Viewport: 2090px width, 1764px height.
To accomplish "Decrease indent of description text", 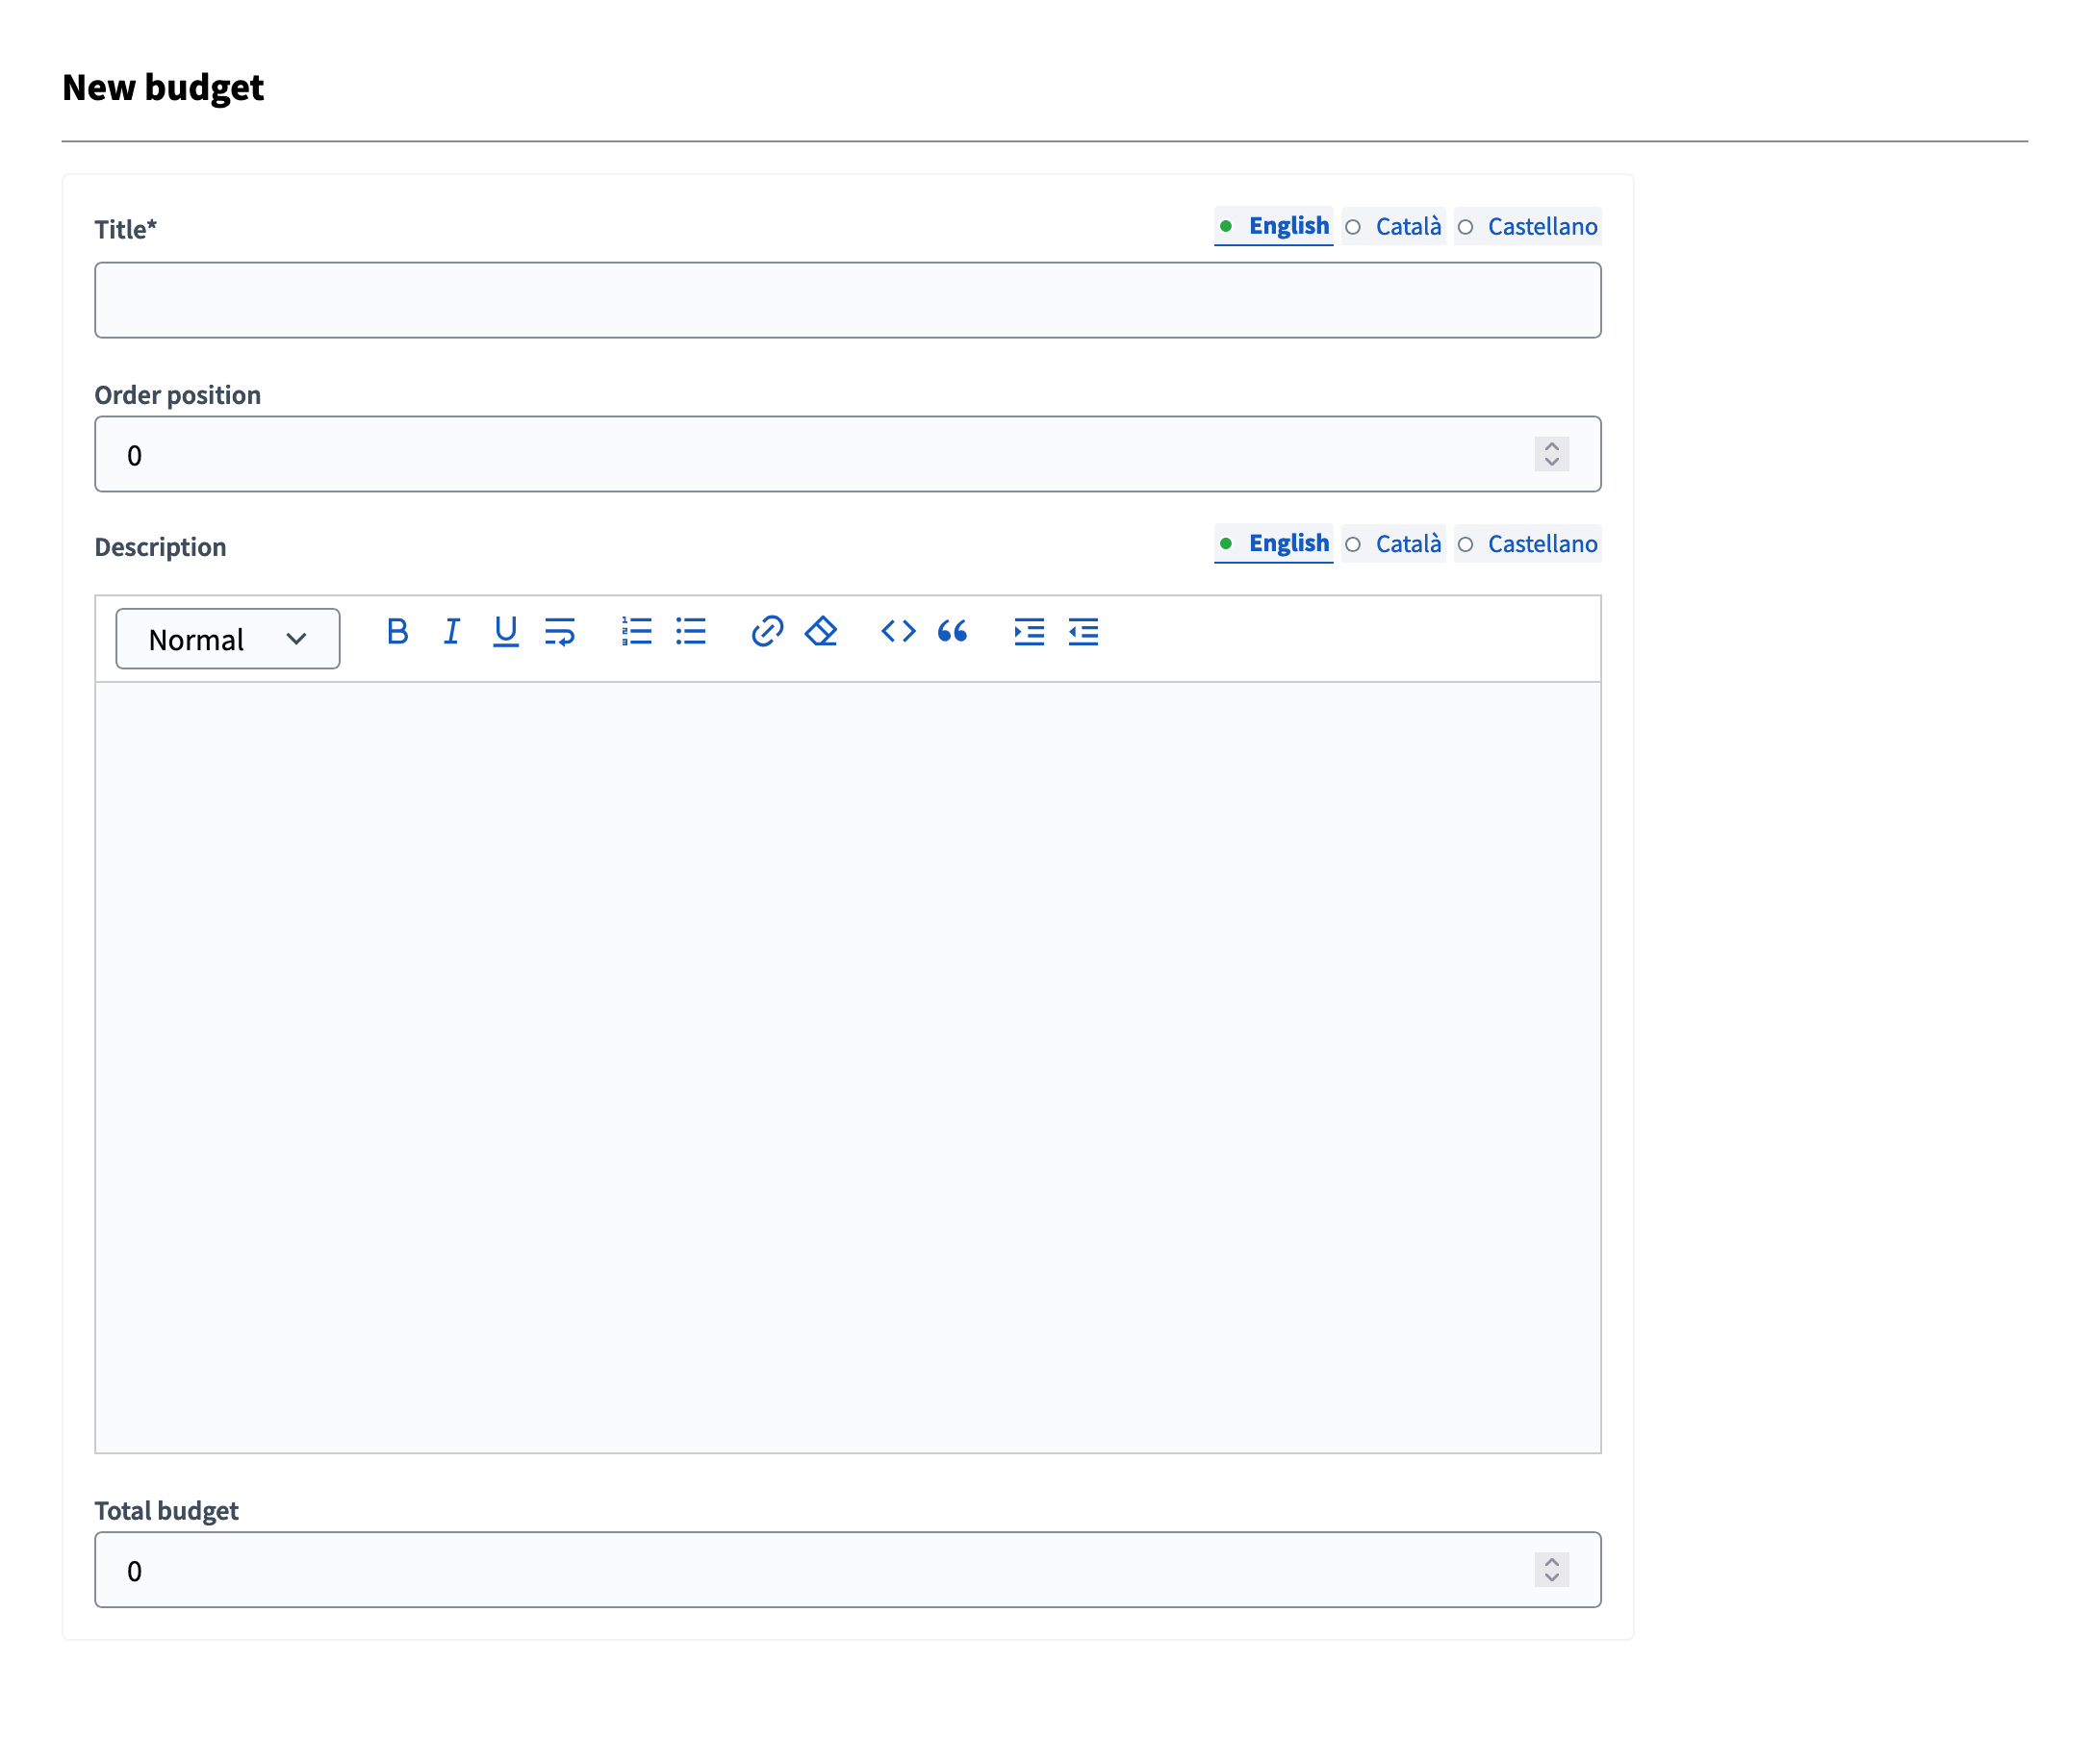I will (x=1083, y=632).
